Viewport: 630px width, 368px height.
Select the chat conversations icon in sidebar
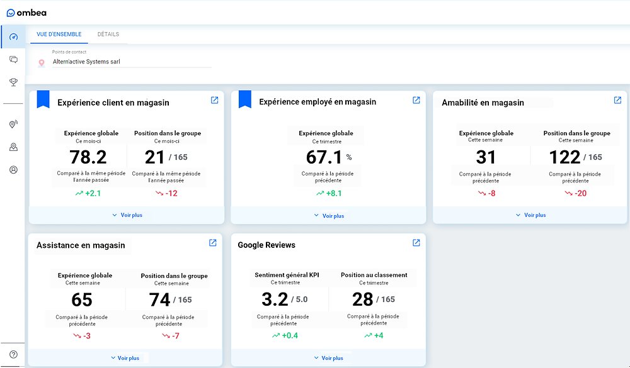pyautogui.click(x=13, y=59)
